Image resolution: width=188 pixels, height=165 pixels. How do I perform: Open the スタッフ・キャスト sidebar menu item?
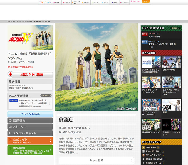click(30, 133)
